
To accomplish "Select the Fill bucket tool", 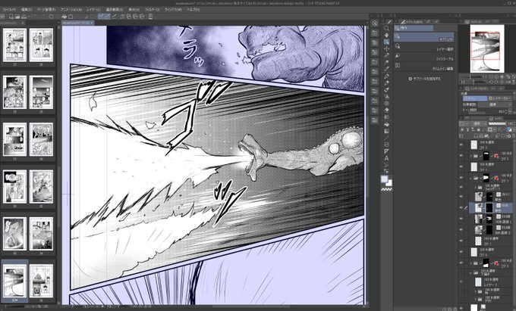I will pyautogui.click(x=387, y=124).
